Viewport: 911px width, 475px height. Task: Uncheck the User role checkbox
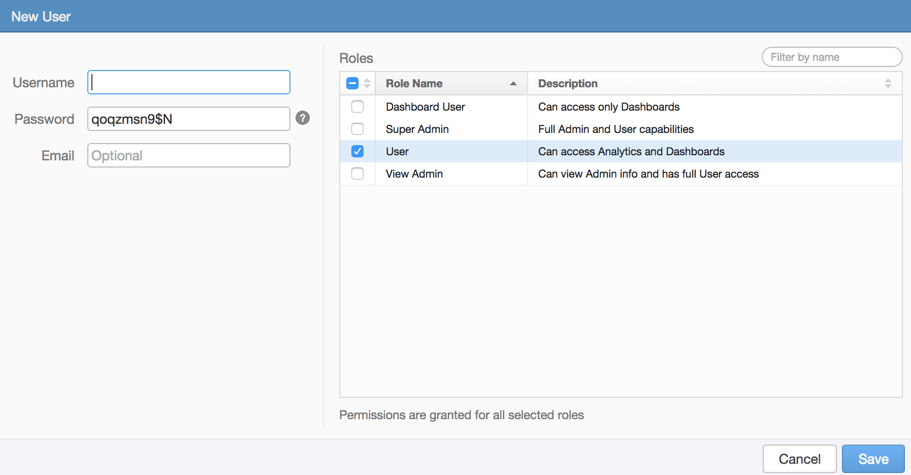click(x=357, y=151)
